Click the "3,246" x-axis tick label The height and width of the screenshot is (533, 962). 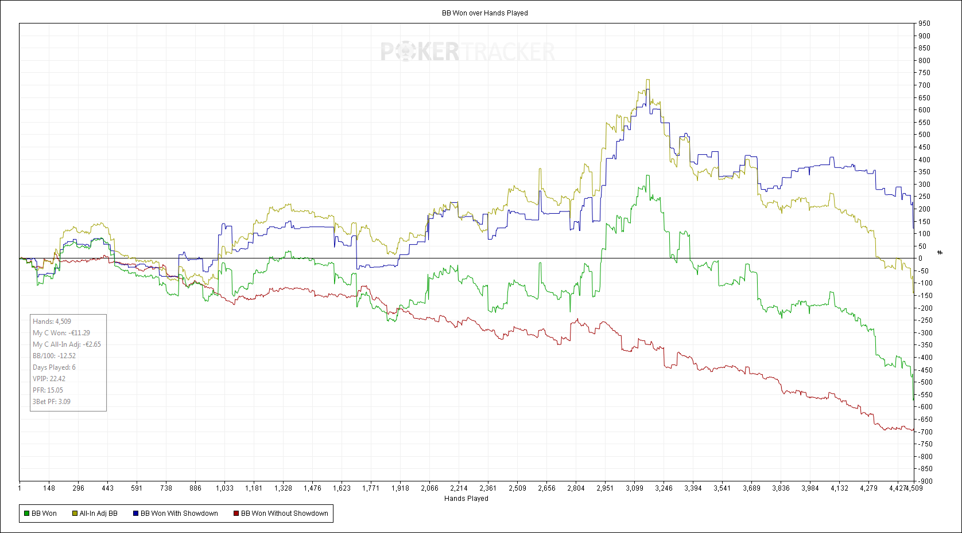coord(664,488)
